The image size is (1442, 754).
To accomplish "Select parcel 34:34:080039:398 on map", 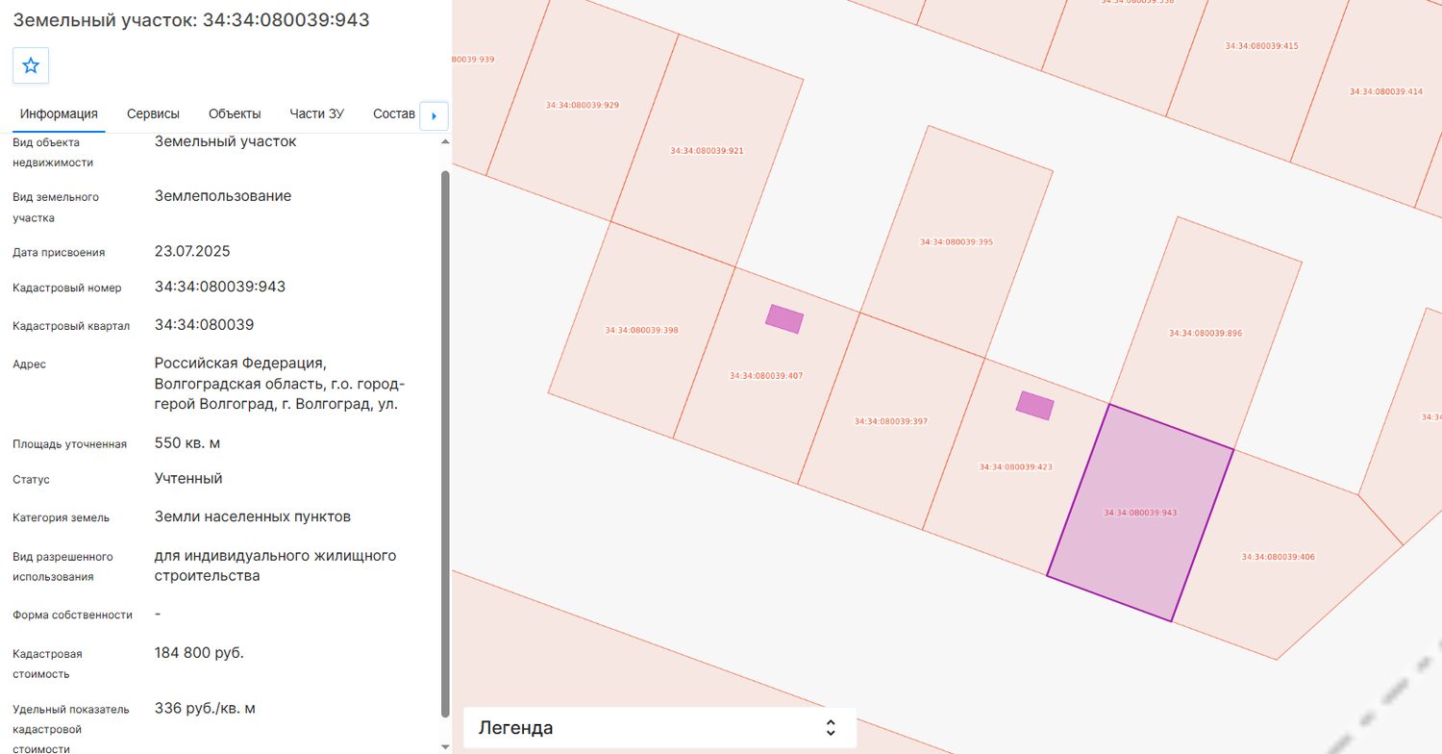I will point(641,330).
